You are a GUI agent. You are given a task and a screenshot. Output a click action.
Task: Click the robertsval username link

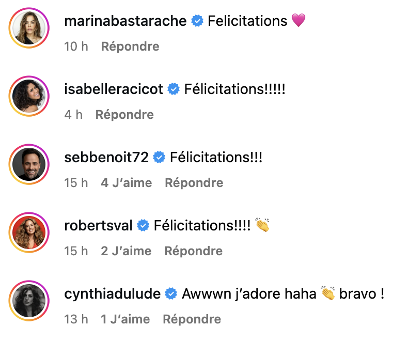99,225
